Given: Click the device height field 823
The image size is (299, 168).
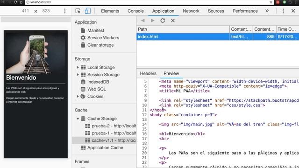Looking at the screenshot, I should (46, 11).
